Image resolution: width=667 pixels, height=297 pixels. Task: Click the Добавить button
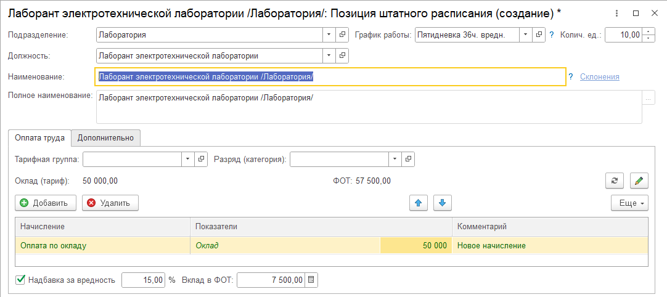(x=46, y=203)
